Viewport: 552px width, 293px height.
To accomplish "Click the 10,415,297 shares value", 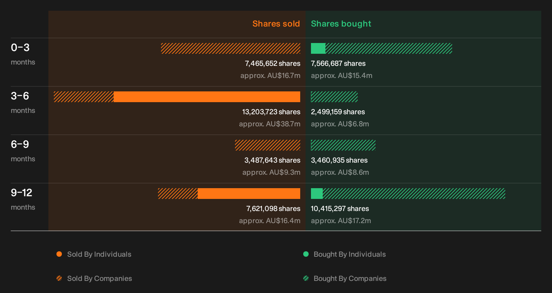I will [340, 209].
